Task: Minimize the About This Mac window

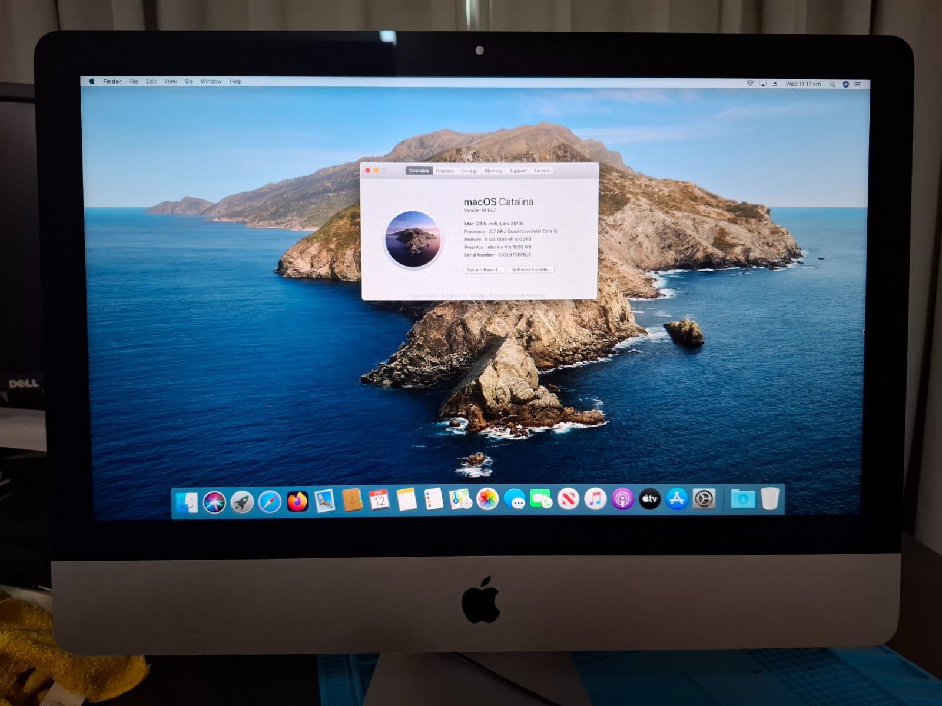Action: [x=376, y=171]
